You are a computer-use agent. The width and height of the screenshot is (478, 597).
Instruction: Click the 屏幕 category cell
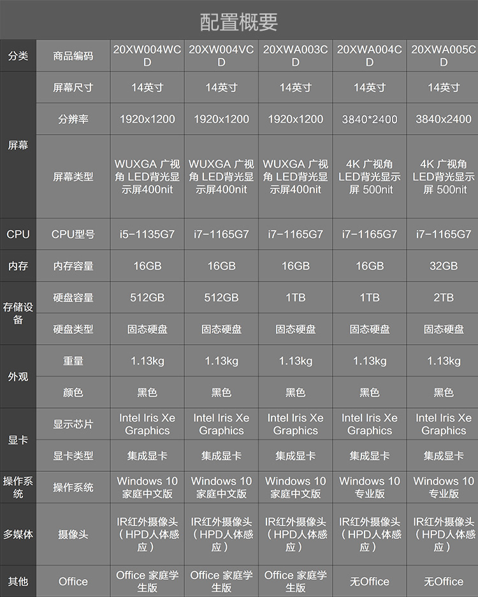tap(18, 145)
